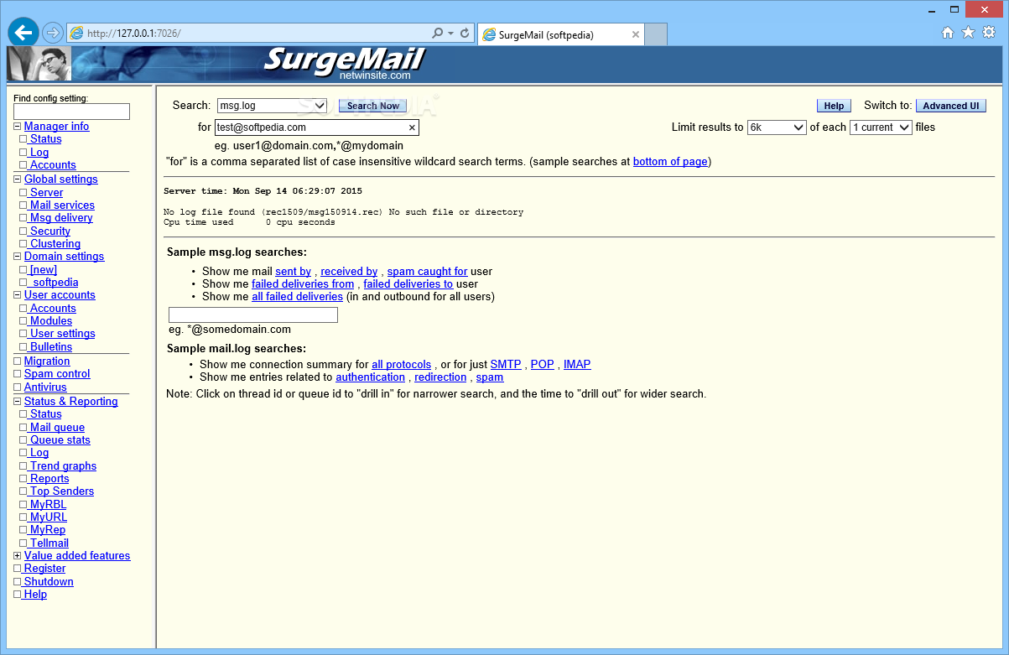Image resolution: width=1009 pixels, height=655 pixels.
Task: Click the Refresh icon in the address bar
Action: (465, 34)
